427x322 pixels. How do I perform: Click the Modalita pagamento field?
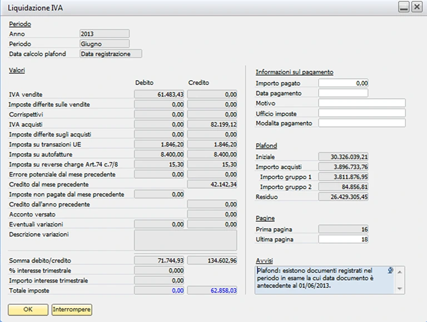(362, 123)
